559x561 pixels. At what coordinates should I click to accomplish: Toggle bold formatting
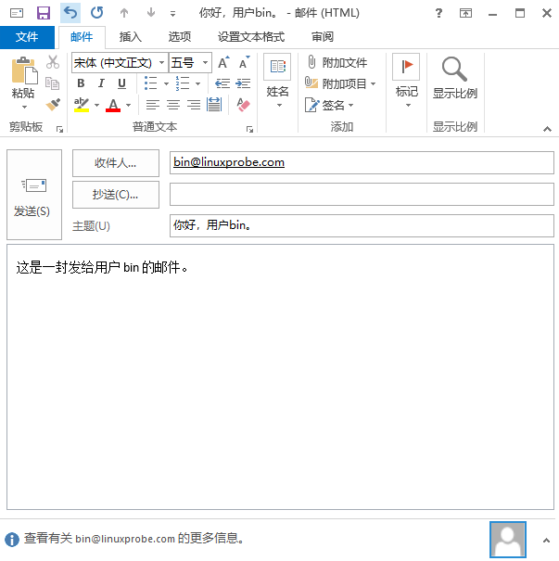point(81,84)
